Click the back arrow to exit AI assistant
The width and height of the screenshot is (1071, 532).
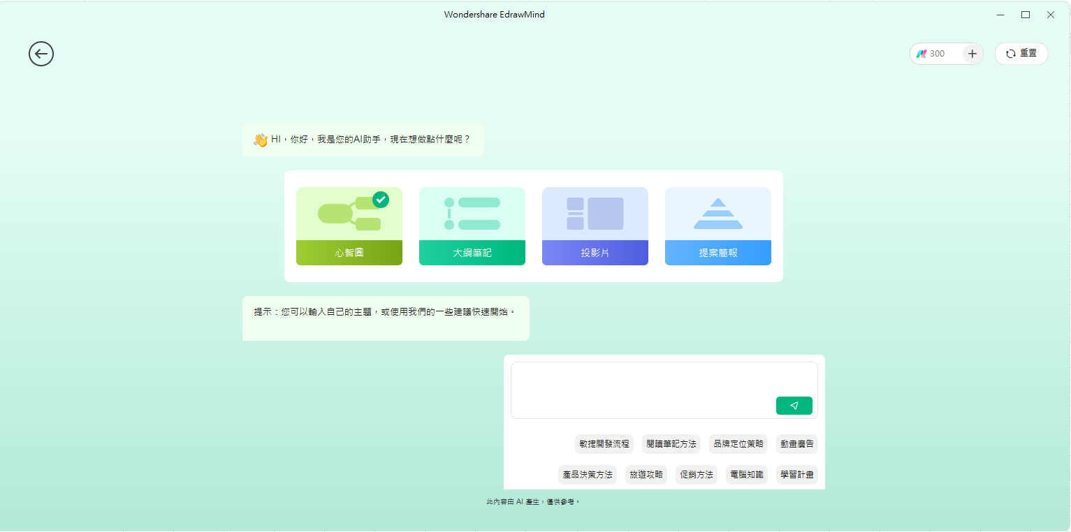point(41,54)
